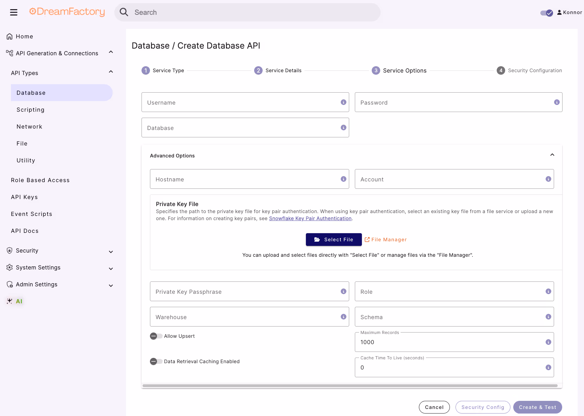Viewport: 584px width, 416px height.
Task: Click the Konnor user profile icon
Action: (x=559, y=12)
